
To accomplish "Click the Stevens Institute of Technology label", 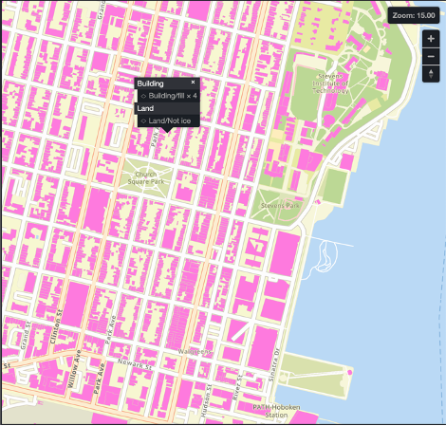I will 330,83.
